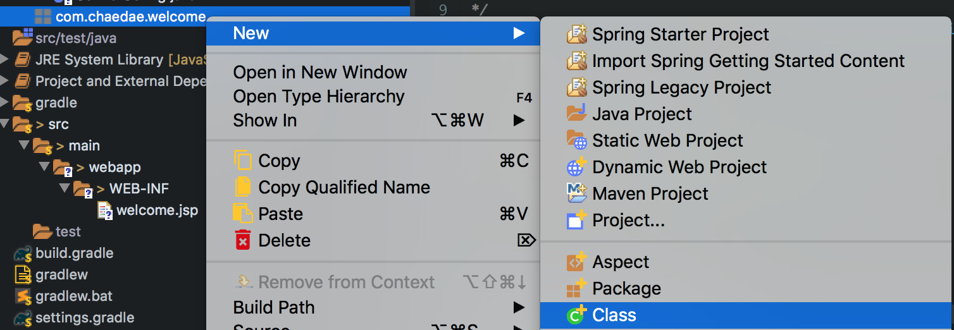The image size is (954, 330).
Task: Select welcome.jsp in the project tree
Action: coord(157,210)
